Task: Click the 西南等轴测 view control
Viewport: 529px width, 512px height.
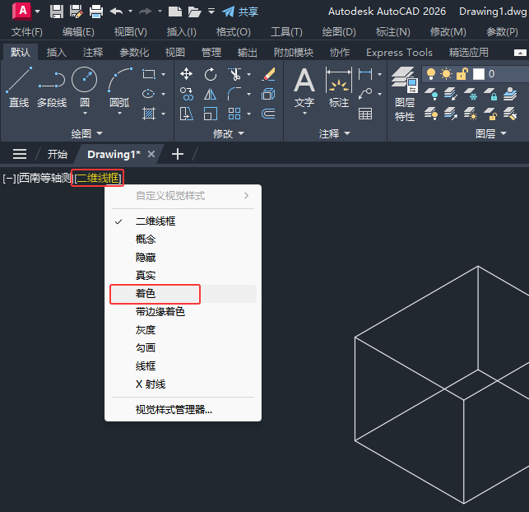Action: [44, 178]
